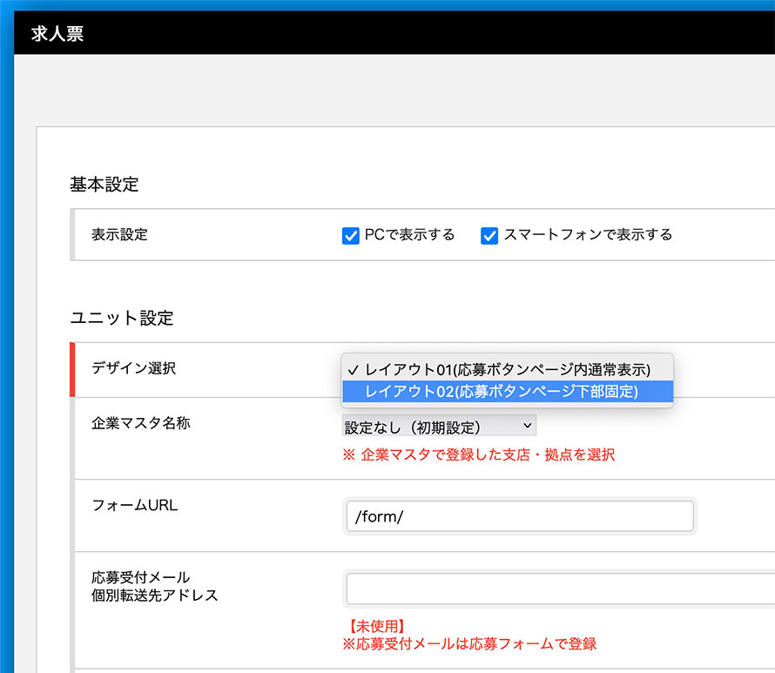
Task: Click the デザイン選択 row label
Action: pos(133,368)
